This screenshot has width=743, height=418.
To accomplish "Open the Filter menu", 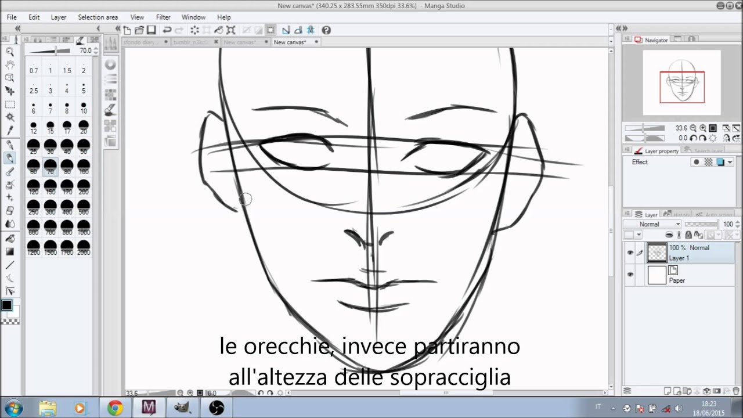I will (x=163, y=17).
